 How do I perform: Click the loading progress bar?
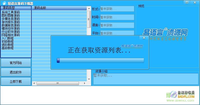(101, 60)
